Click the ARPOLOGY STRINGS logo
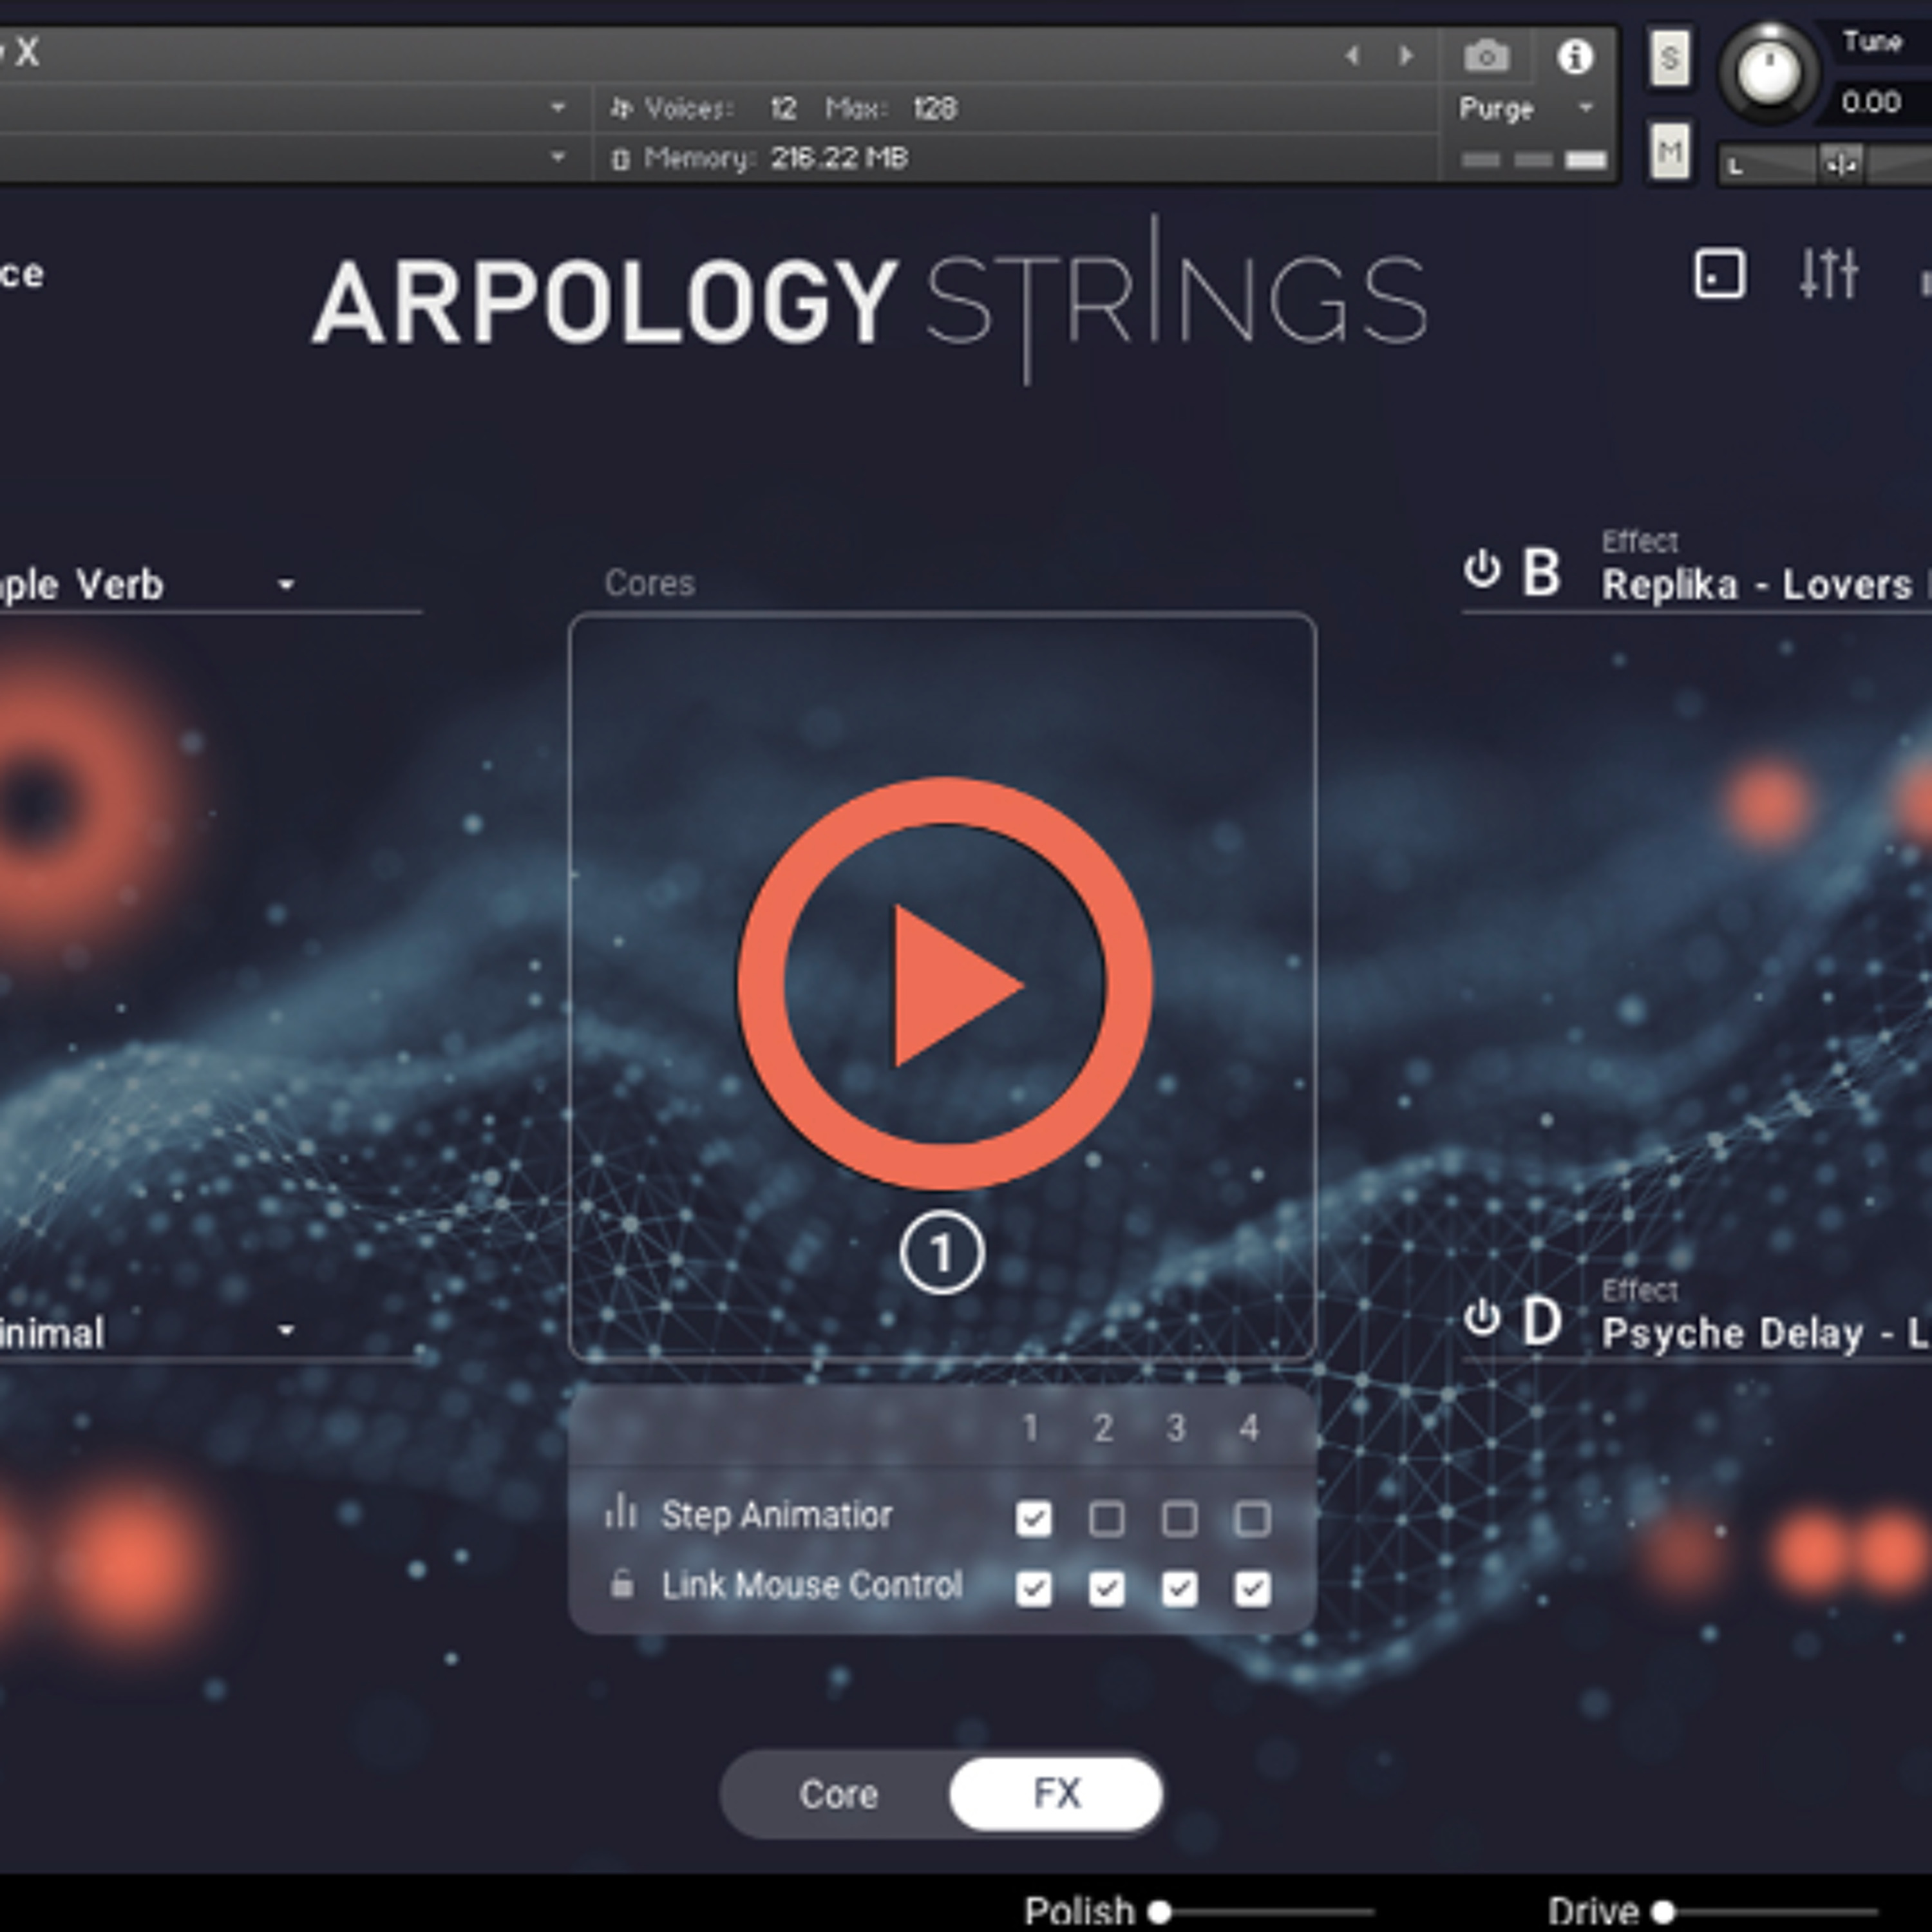The image size is (1932, 1932). coord(870,300)
